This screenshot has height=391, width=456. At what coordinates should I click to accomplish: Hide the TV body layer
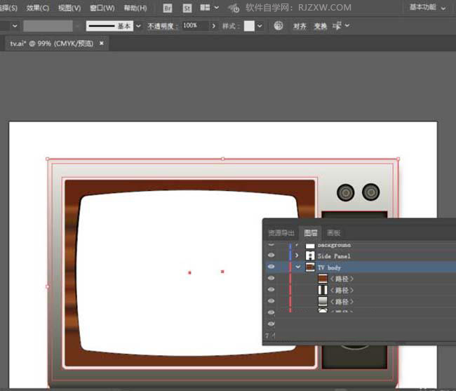tap(271, 267)
